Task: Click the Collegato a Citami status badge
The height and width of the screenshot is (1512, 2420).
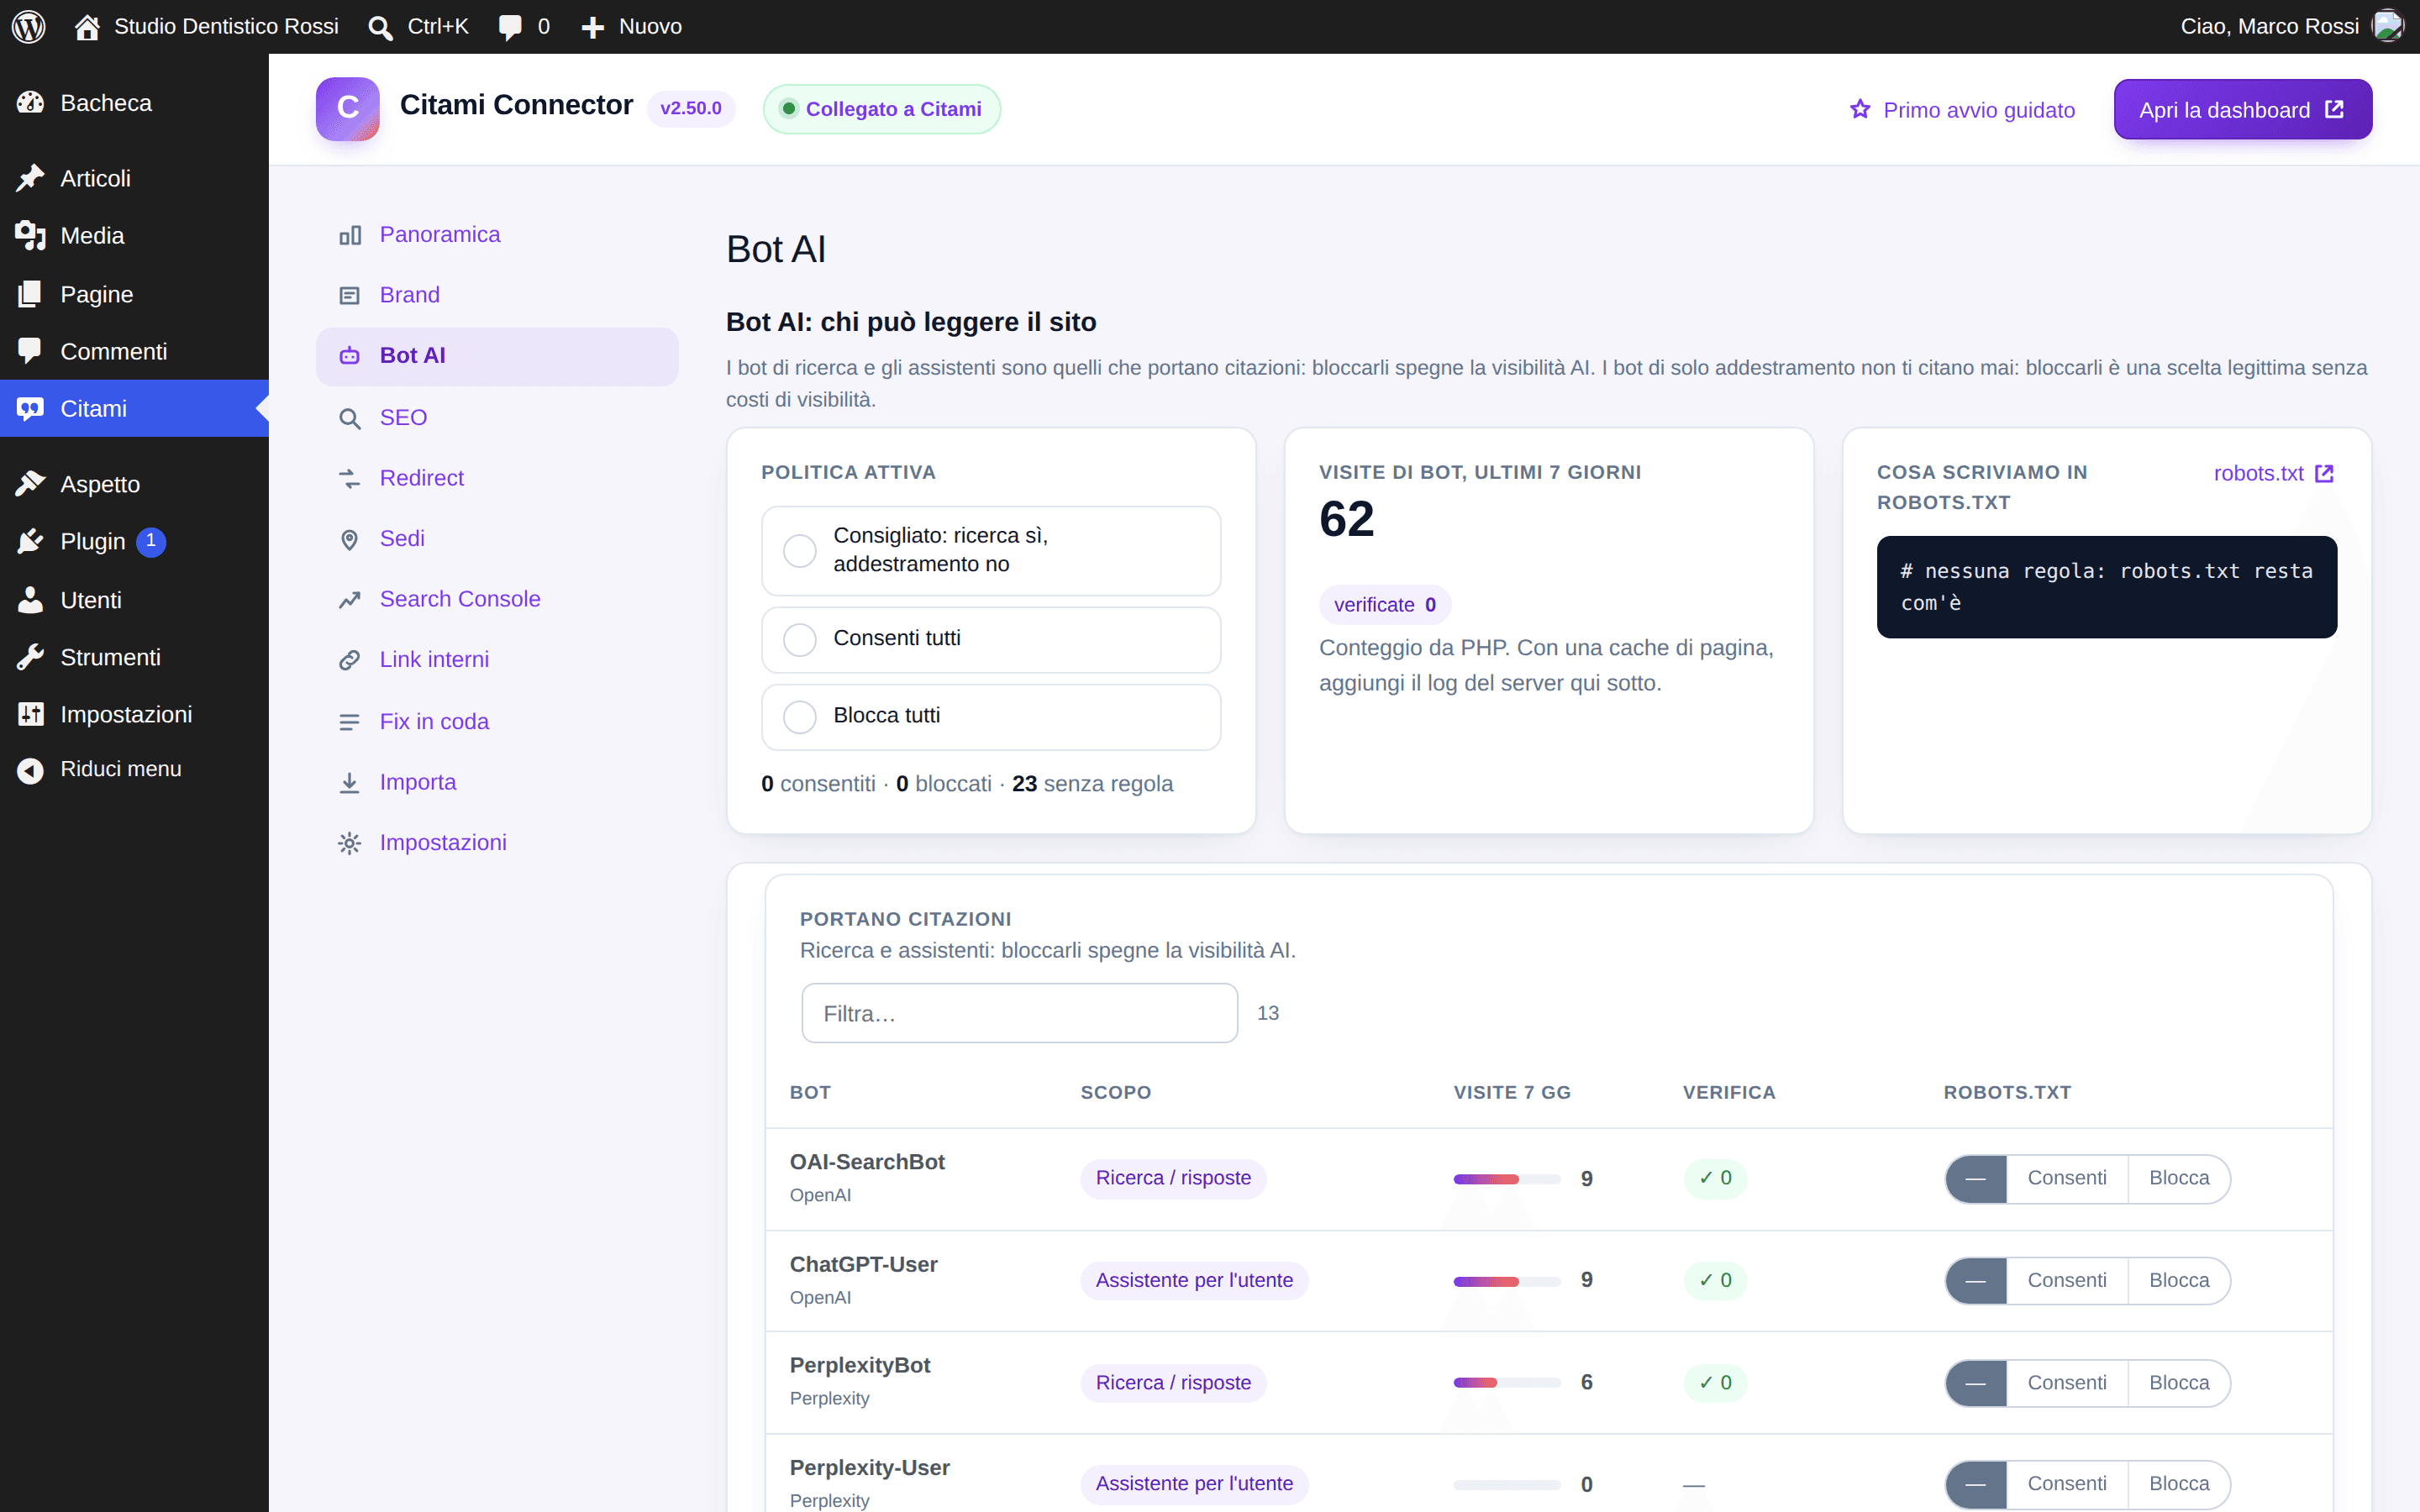Action: [881, 109]
